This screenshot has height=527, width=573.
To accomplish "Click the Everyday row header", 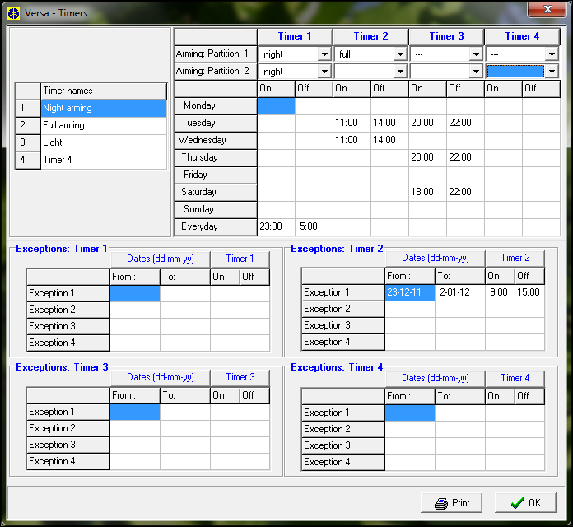I will tap(215, 226).
